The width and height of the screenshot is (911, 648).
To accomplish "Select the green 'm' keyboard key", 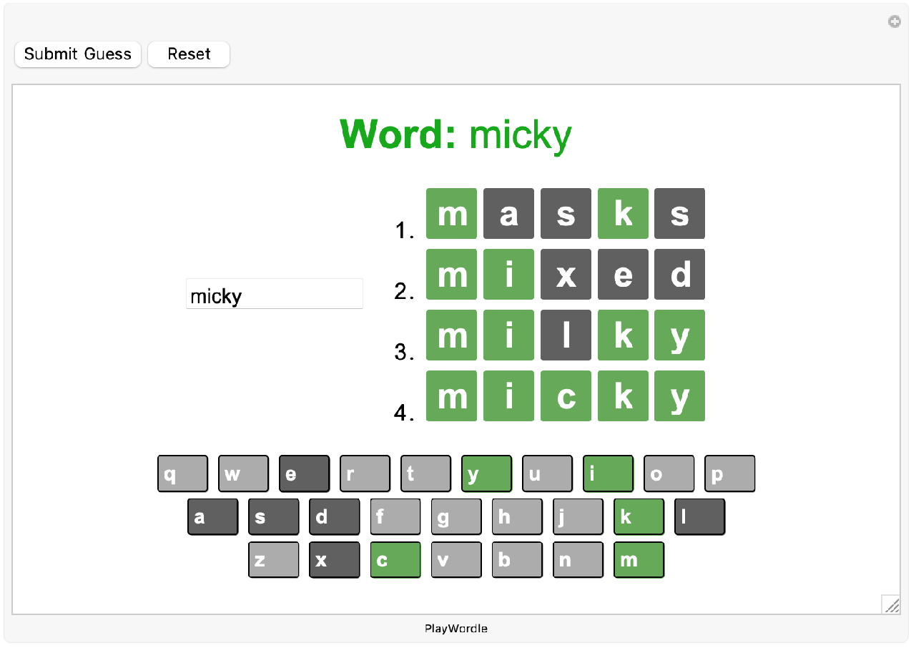I will coord(639,560).
